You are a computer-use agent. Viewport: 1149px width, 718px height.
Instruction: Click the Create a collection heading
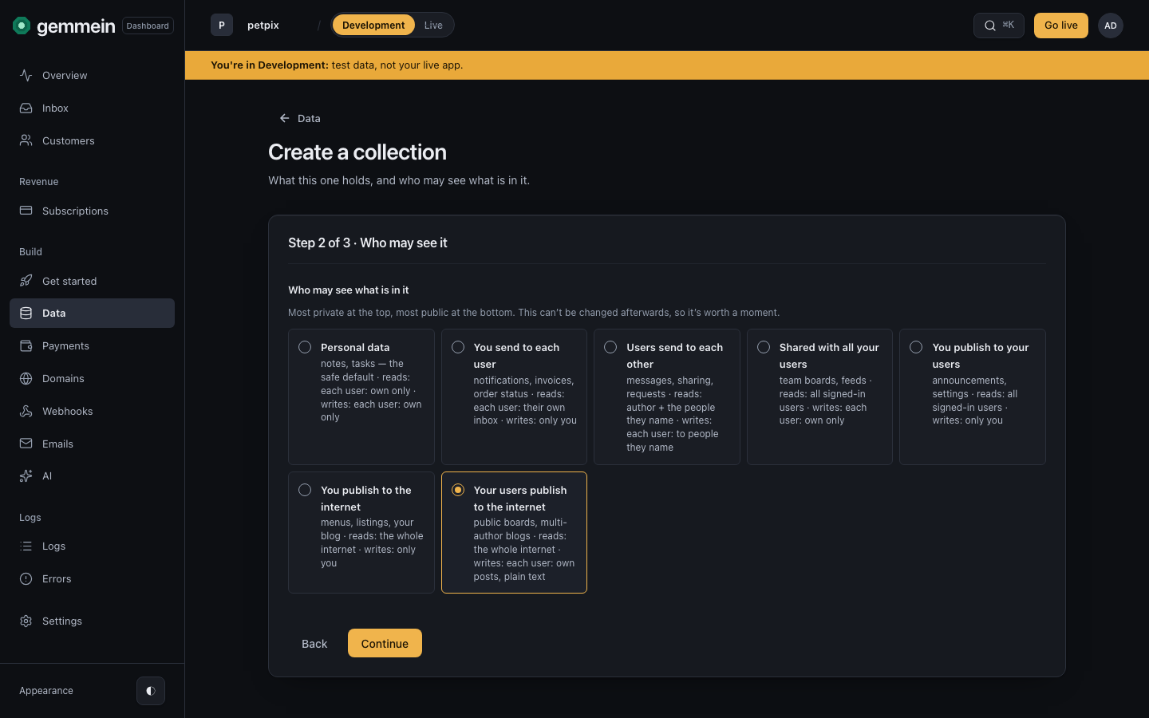[x=357, y=152]
